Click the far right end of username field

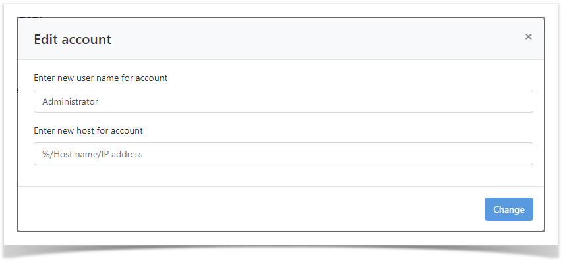point(524,101)
